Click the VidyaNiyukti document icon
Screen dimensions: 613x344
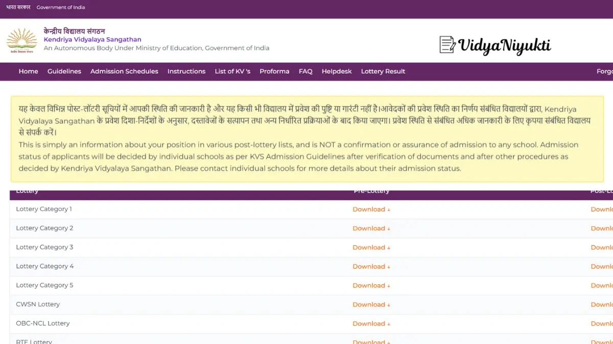click(447, 45)
